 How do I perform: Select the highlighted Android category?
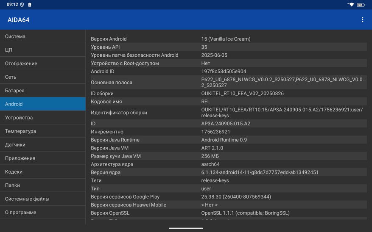[42, 104]
